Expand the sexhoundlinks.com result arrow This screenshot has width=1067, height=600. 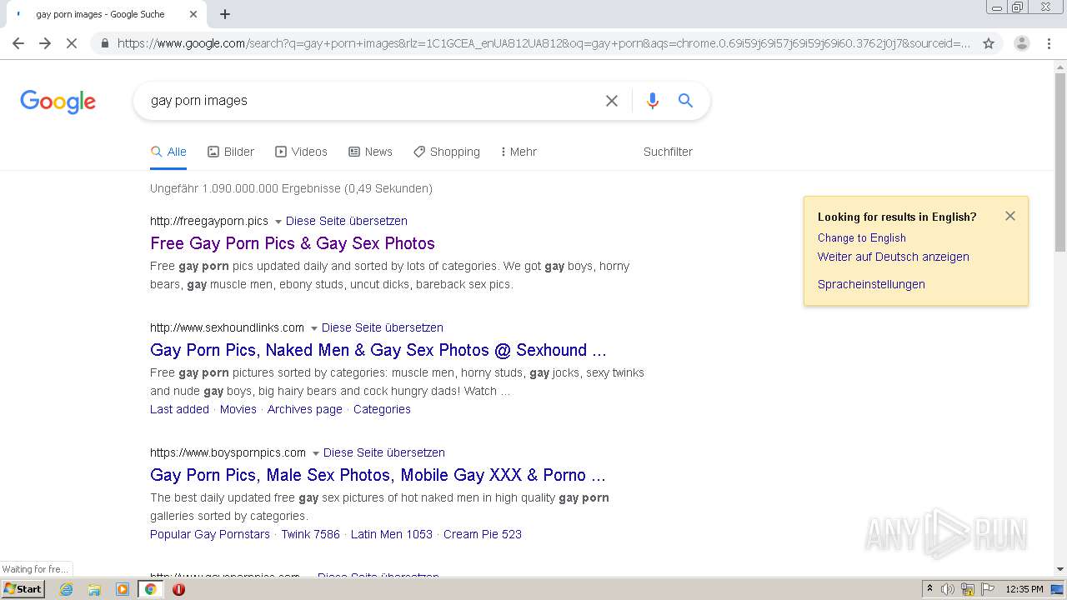[x=314, y=328]
